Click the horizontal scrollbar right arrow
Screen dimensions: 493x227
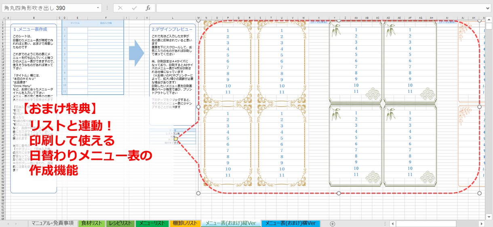[481, 223]
